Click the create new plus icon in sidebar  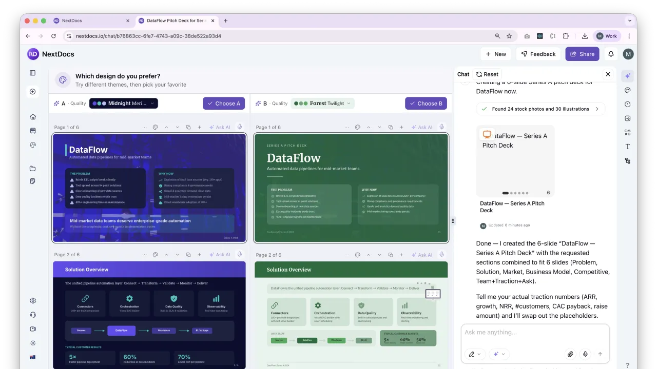click(x=33, y=92)
